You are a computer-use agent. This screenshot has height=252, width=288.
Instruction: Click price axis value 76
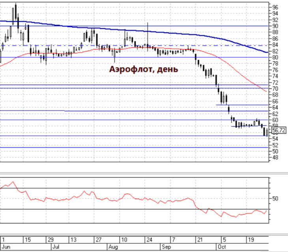click(x=275, y=70)
